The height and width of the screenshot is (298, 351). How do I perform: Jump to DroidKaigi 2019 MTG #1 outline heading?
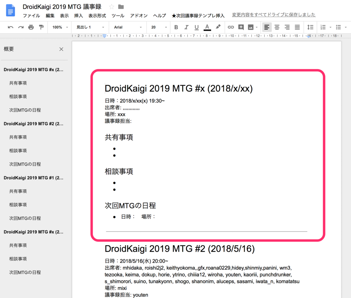point(33,177)
